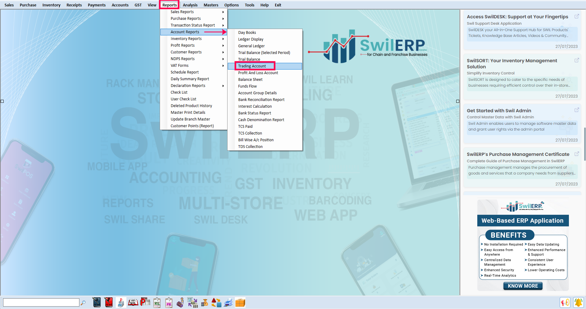This screenshot has width=586, height=309.
Task: Open external link on Get Started Swil Admin card
Action: (x=577, y=110)
